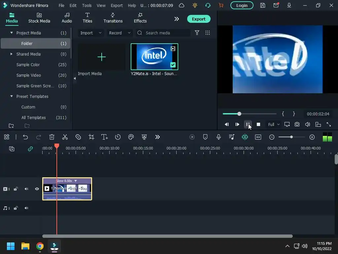Toggle timeline snapping green icon
Screen dimensions: 338x254
(x=245, y=137)
